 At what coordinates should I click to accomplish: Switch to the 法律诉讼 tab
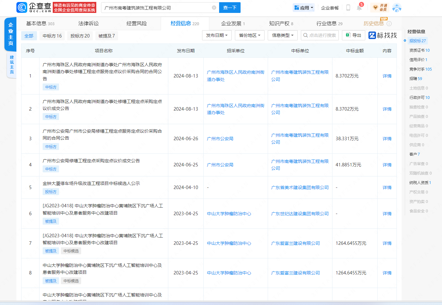tap(88, 24)
